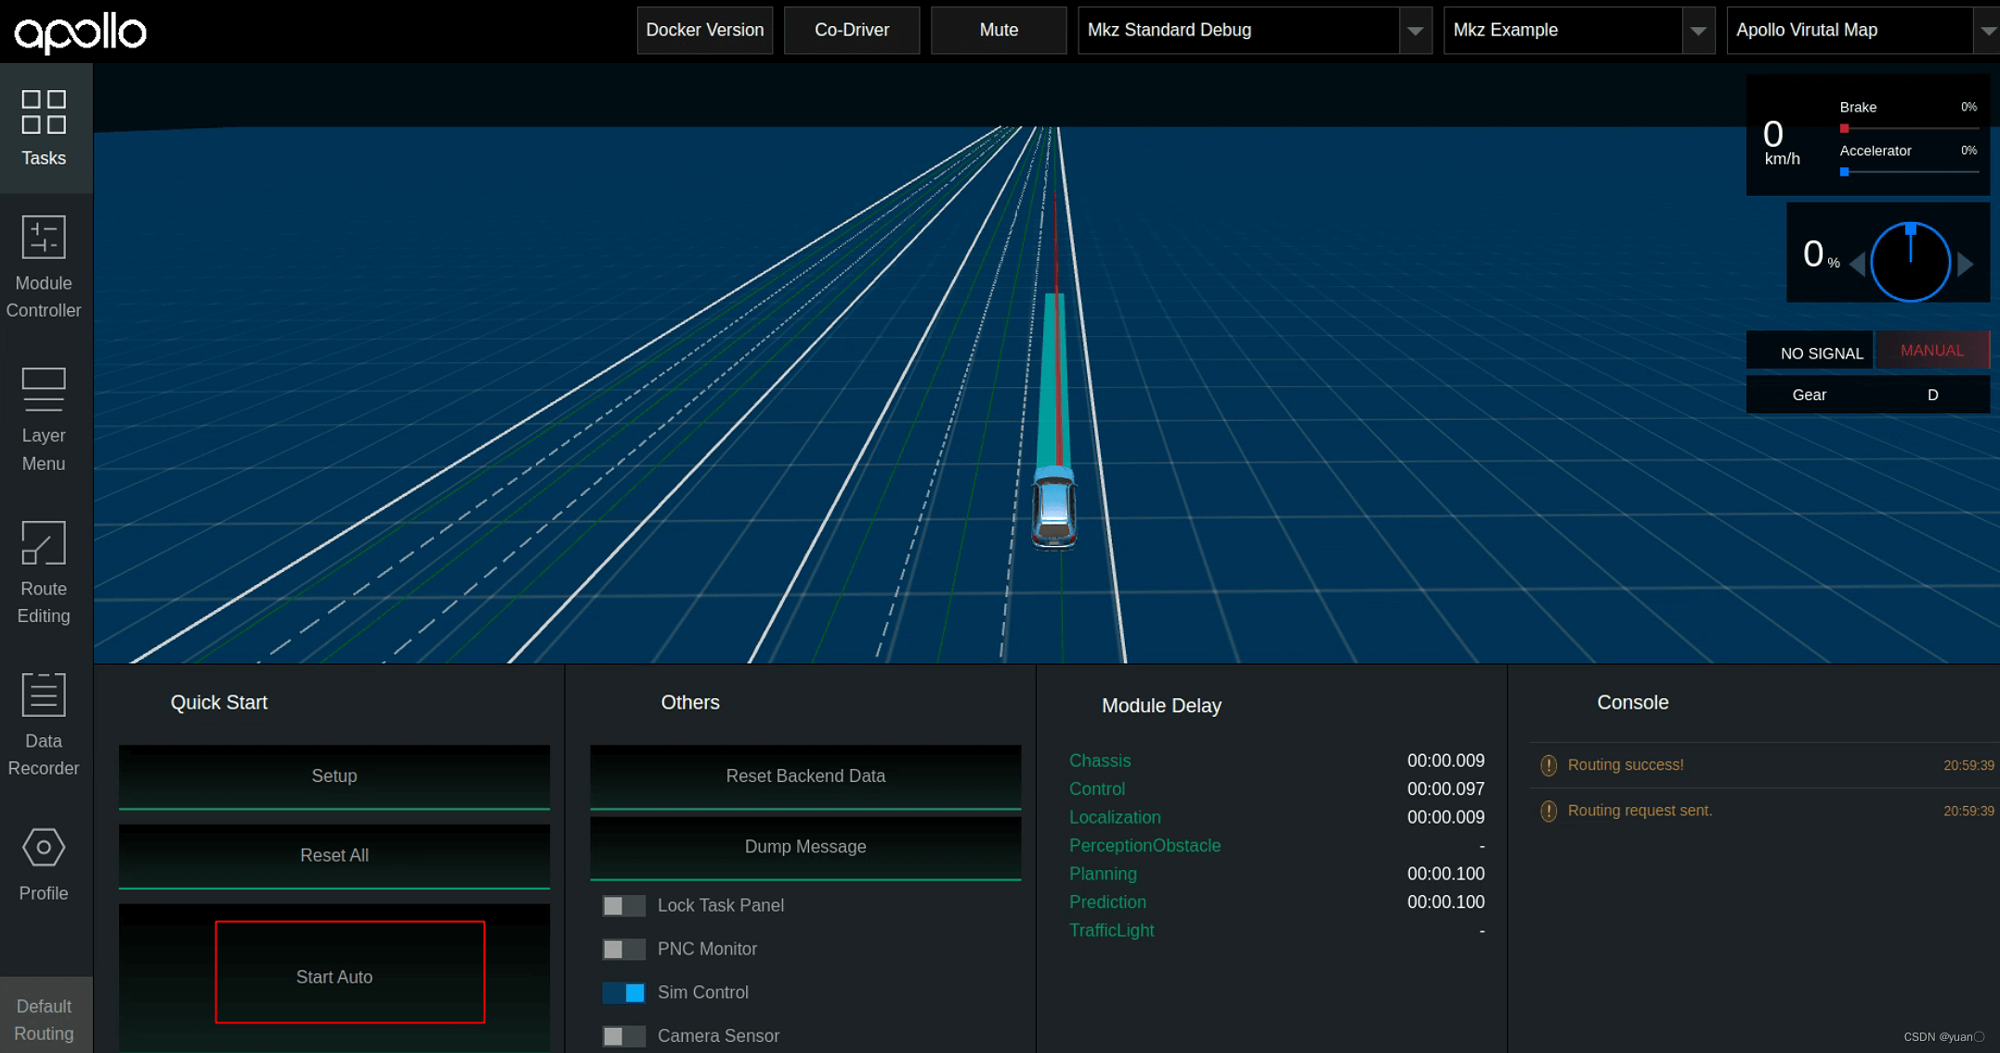Click the Accelerator percentage slider
The height and width of the screenshot is (1053, 2000).
point(1909,172)
